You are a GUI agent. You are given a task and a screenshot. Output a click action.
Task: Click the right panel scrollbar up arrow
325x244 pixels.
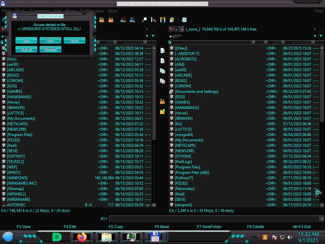[x=322, y=48]
